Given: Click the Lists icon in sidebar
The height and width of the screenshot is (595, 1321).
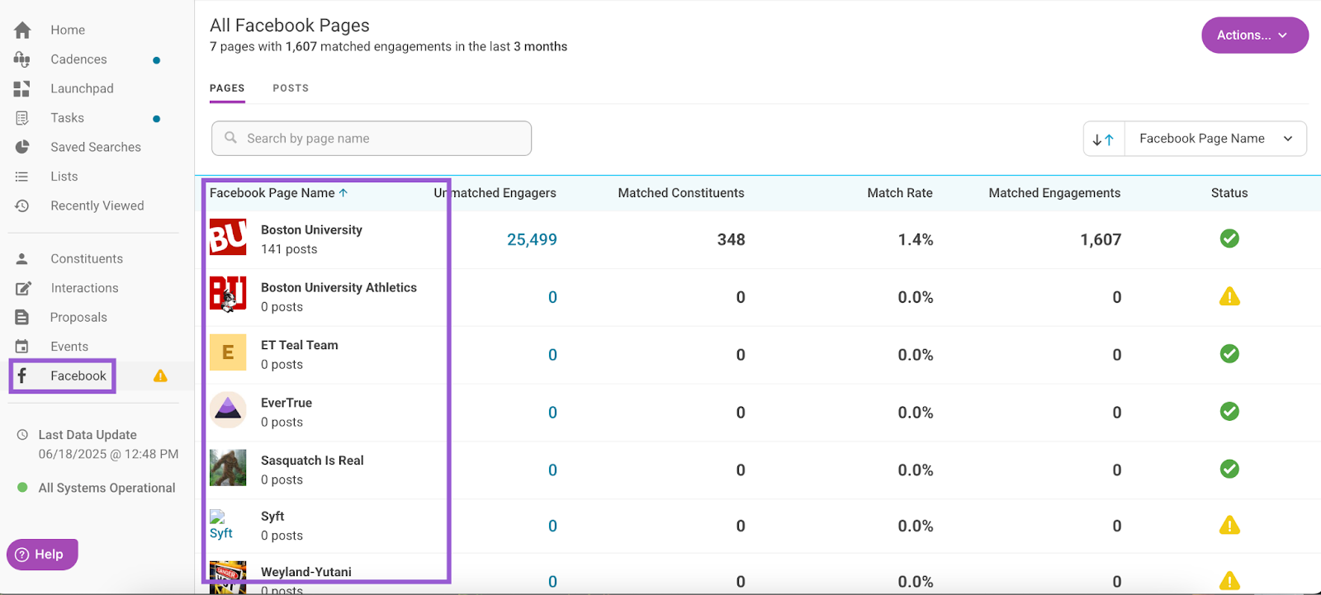Looking at the screenshot, I should [22, 177].
